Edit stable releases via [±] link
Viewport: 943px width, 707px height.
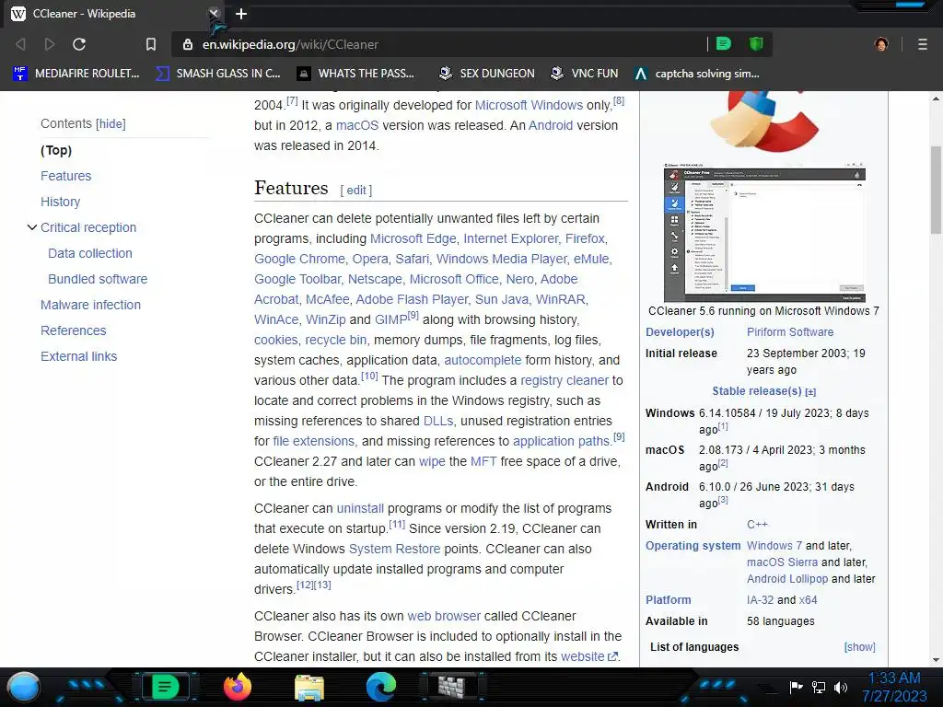point(810,392)
